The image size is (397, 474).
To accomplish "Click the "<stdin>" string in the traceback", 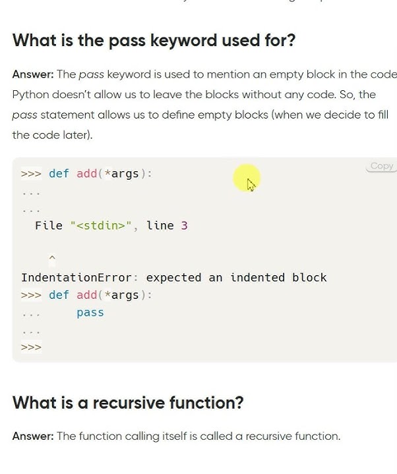I will click(101, 226).
